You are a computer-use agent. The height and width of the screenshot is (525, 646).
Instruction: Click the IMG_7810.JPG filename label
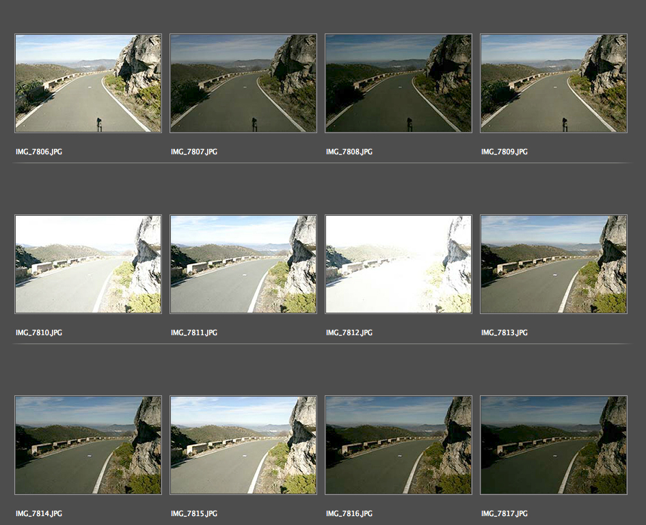tap(39, 332)
